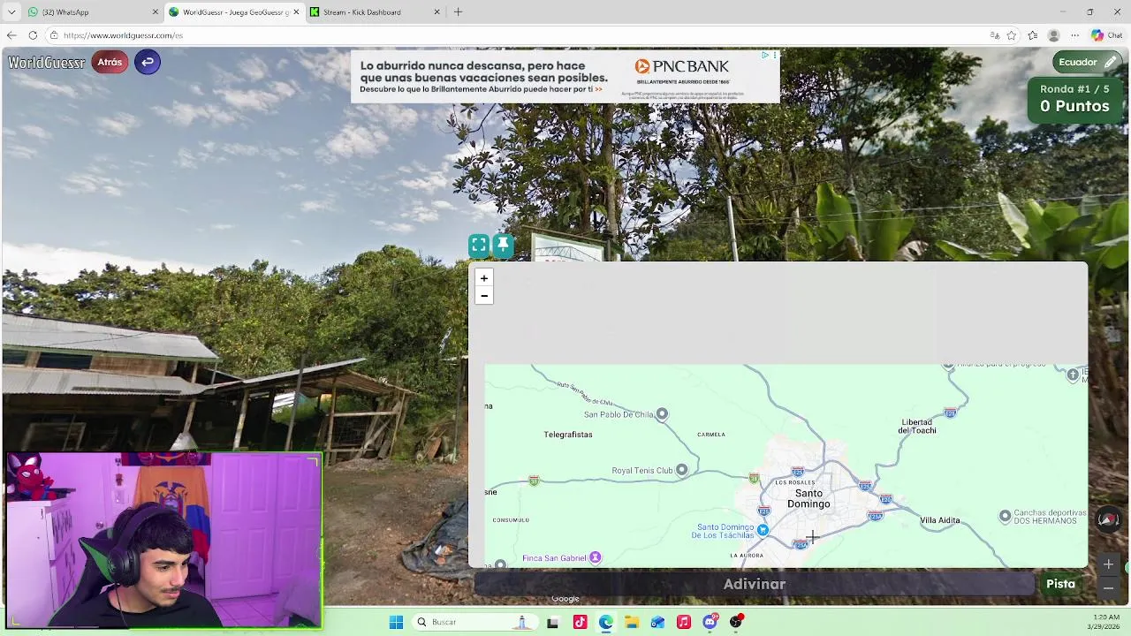Open Edge settings and more menu
The image size is (1131, 636).
coord(1074,35)
